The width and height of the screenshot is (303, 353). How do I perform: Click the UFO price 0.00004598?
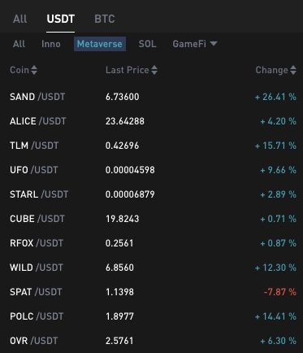(130, 170)
